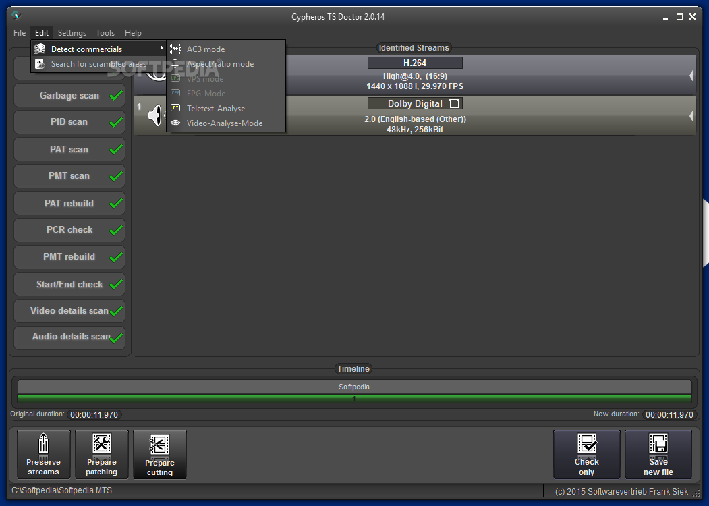Click the PMT scan button

point(69,176)
